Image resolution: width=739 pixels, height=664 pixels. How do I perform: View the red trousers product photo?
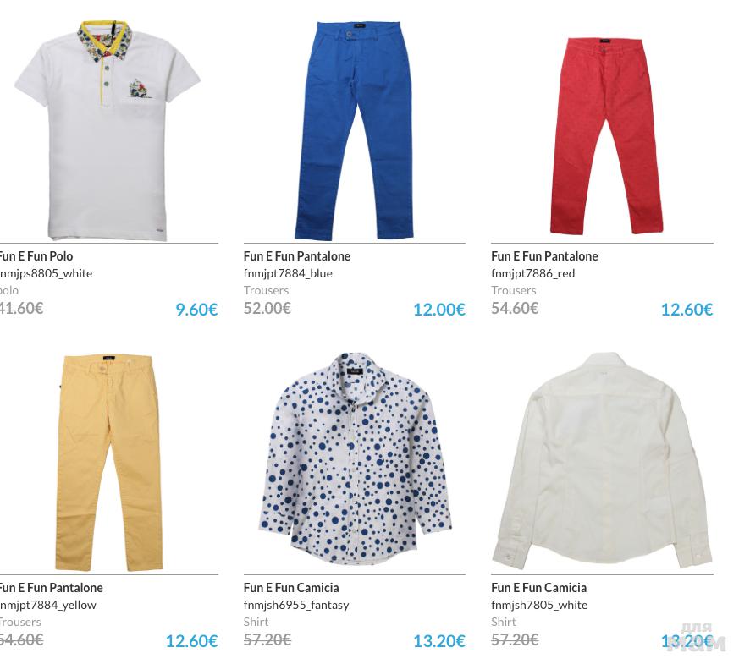[x=606, y=135]
